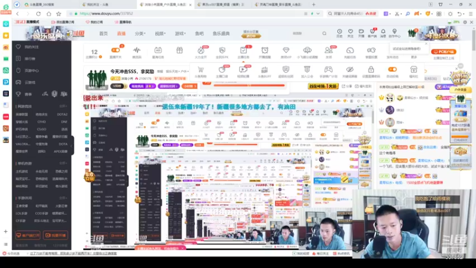476x268 pixels.
Task: Click the streamer avatar thumbnail
Action: coord(97,79)
